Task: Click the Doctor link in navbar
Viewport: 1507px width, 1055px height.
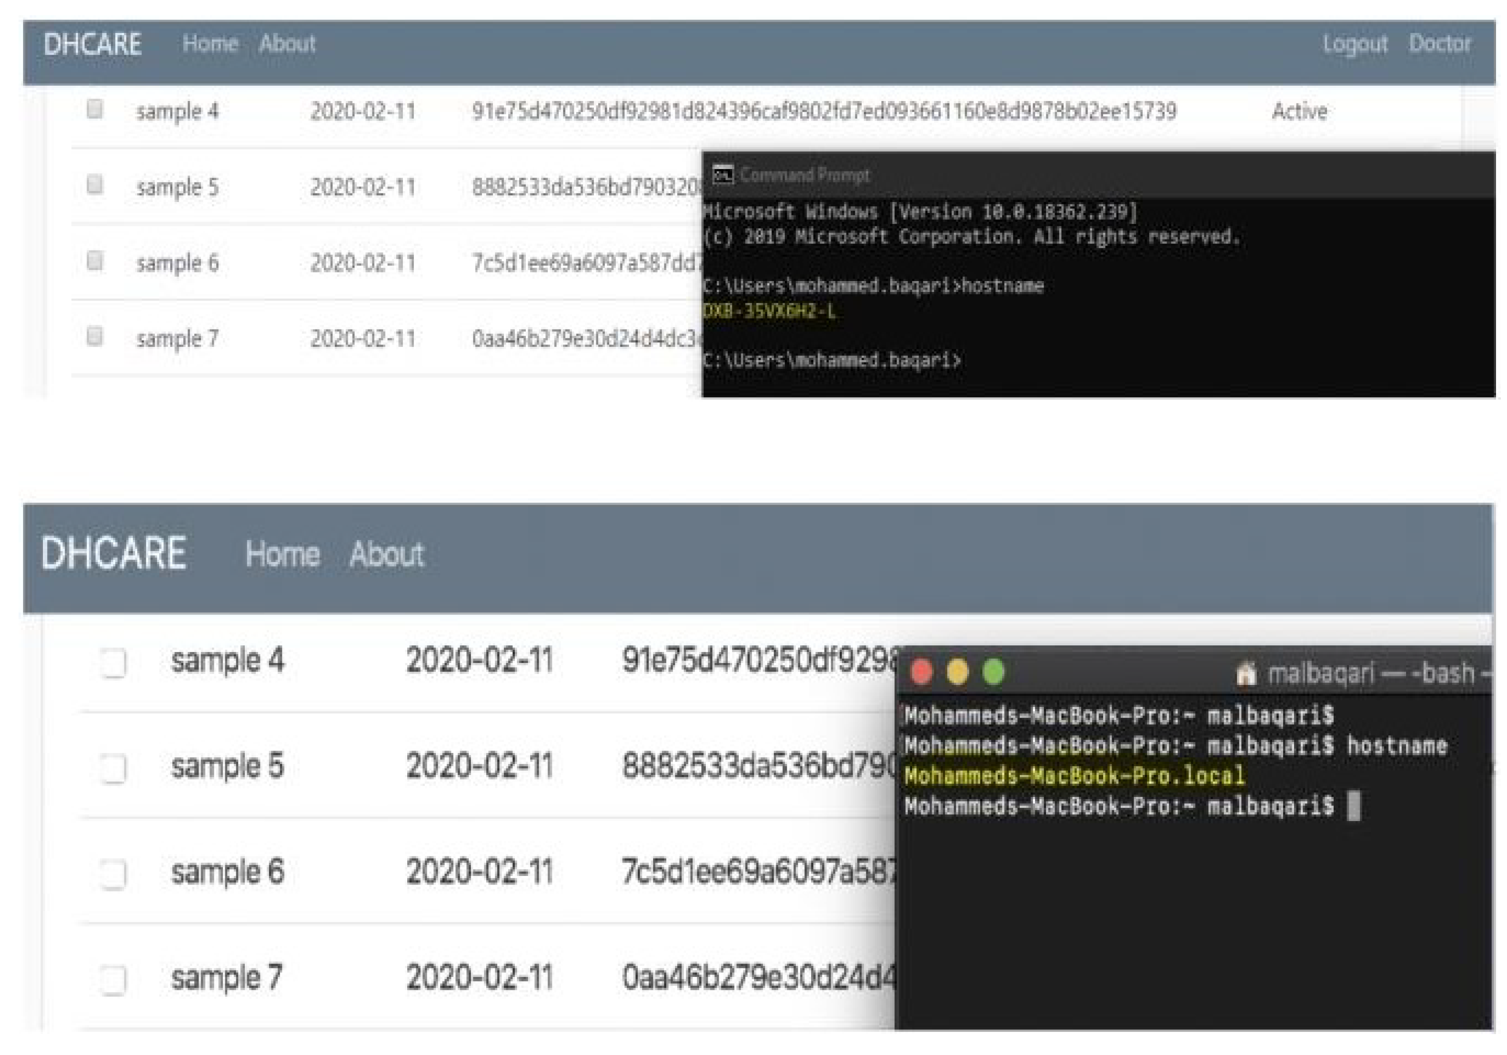Action: click(1439, 43)
